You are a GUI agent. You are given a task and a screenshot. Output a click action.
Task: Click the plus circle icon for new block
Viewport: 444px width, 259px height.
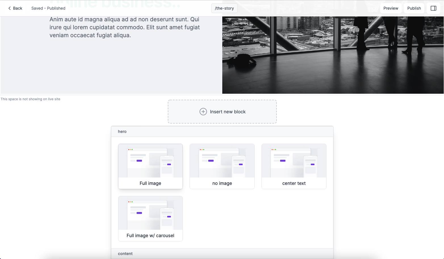[203, 112]
